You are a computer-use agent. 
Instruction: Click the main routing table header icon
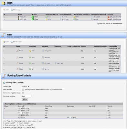(4, 35)
